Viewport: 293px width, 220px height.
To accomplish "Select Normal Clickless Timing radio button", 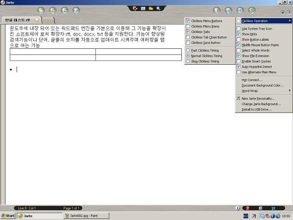I will (x=188, y=56).
